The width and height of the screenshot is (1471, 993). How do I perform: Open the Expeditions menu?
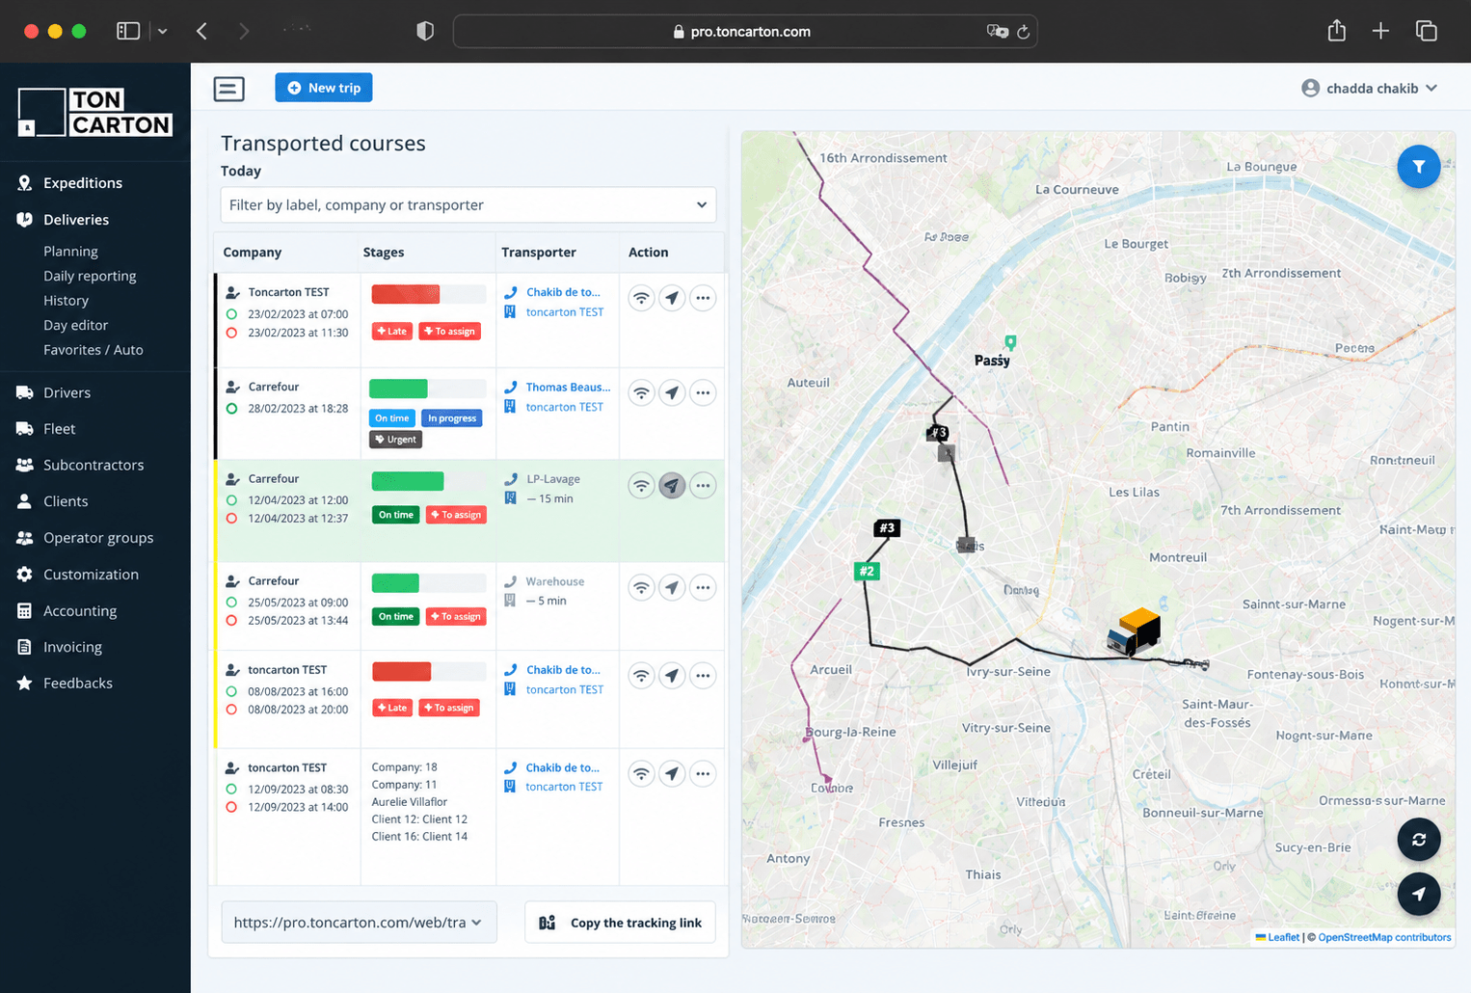[x=83, y=183]
